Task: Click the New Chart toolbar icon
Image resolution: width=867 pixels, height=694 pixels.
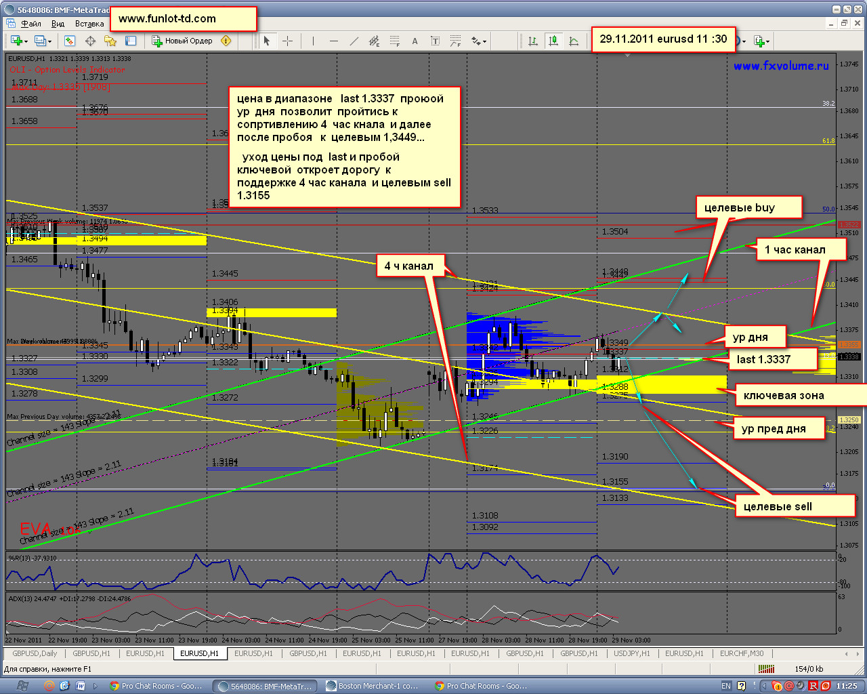Action: 16,41
